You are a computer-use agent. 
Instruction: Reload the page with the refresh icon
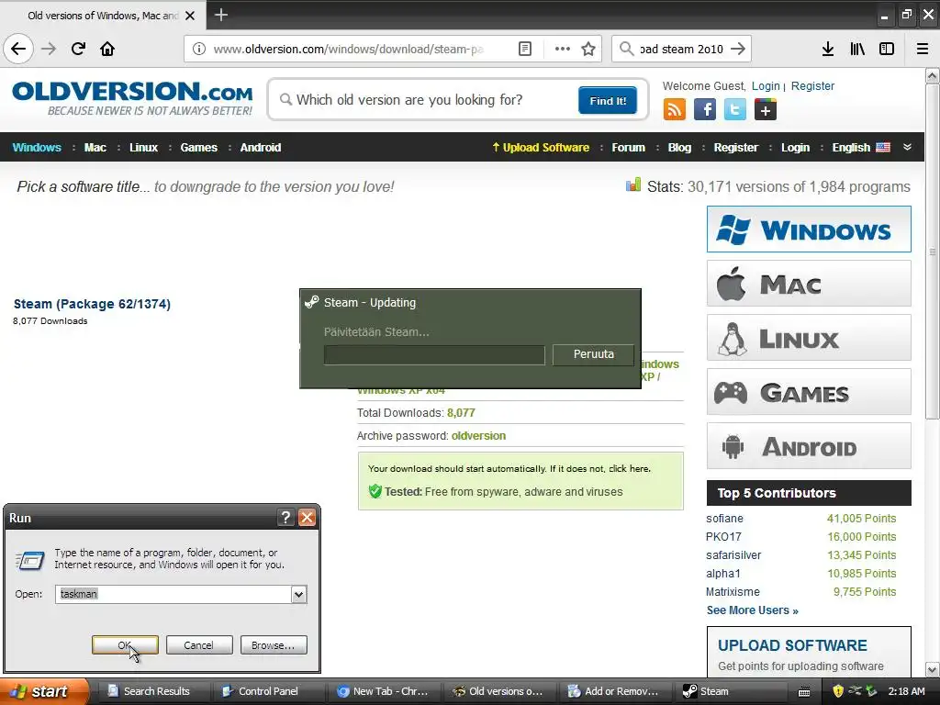click(x=79, y=49)
